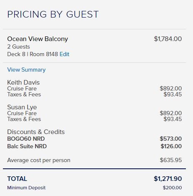Click Susan Lye's Taxes & Fees $93.45 amount
Screen dimensions: 193x196
click(x=173, y=119)
